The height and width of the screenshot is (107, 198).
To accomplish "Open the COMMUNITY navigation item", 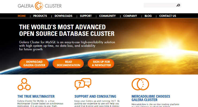I will pyautogui.click(x=108, y=16).
